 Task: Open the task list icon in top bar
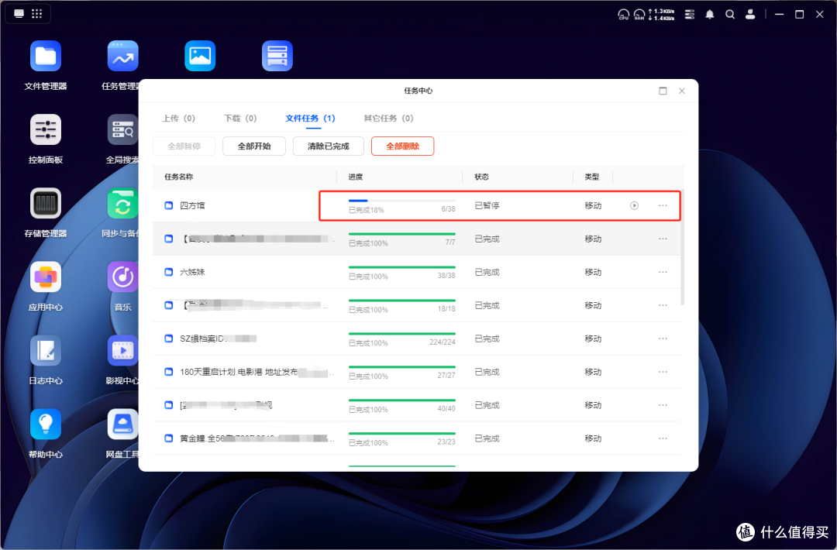click(690, 15)
